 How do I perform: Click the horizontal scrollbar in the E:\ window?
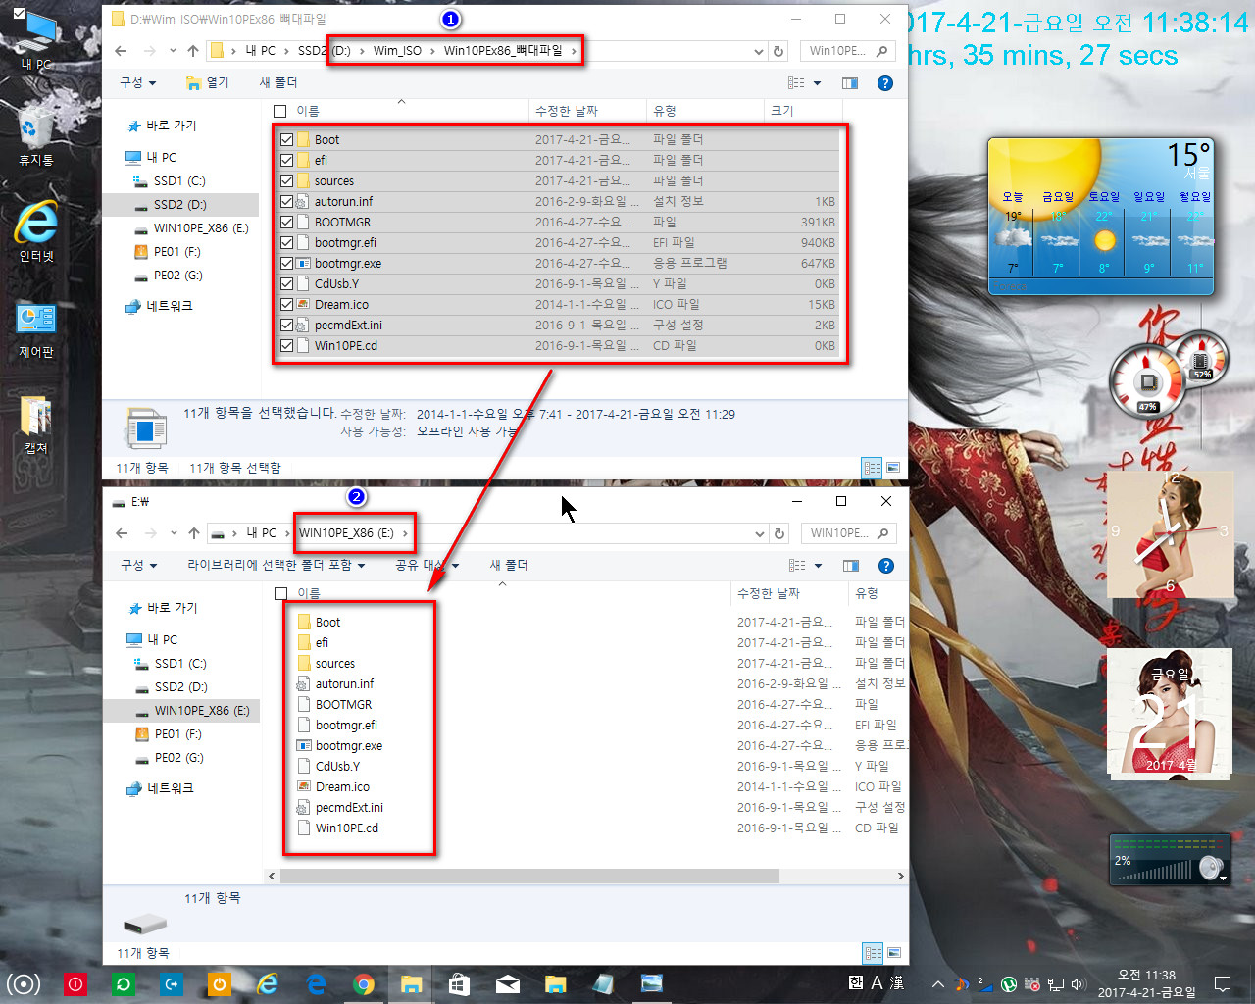click(x=529, y=876)
